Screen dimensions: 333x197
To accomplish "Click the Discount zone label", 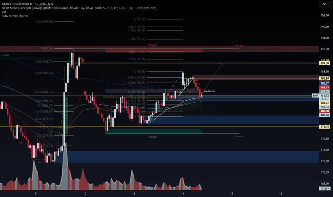I will [153, 137].
